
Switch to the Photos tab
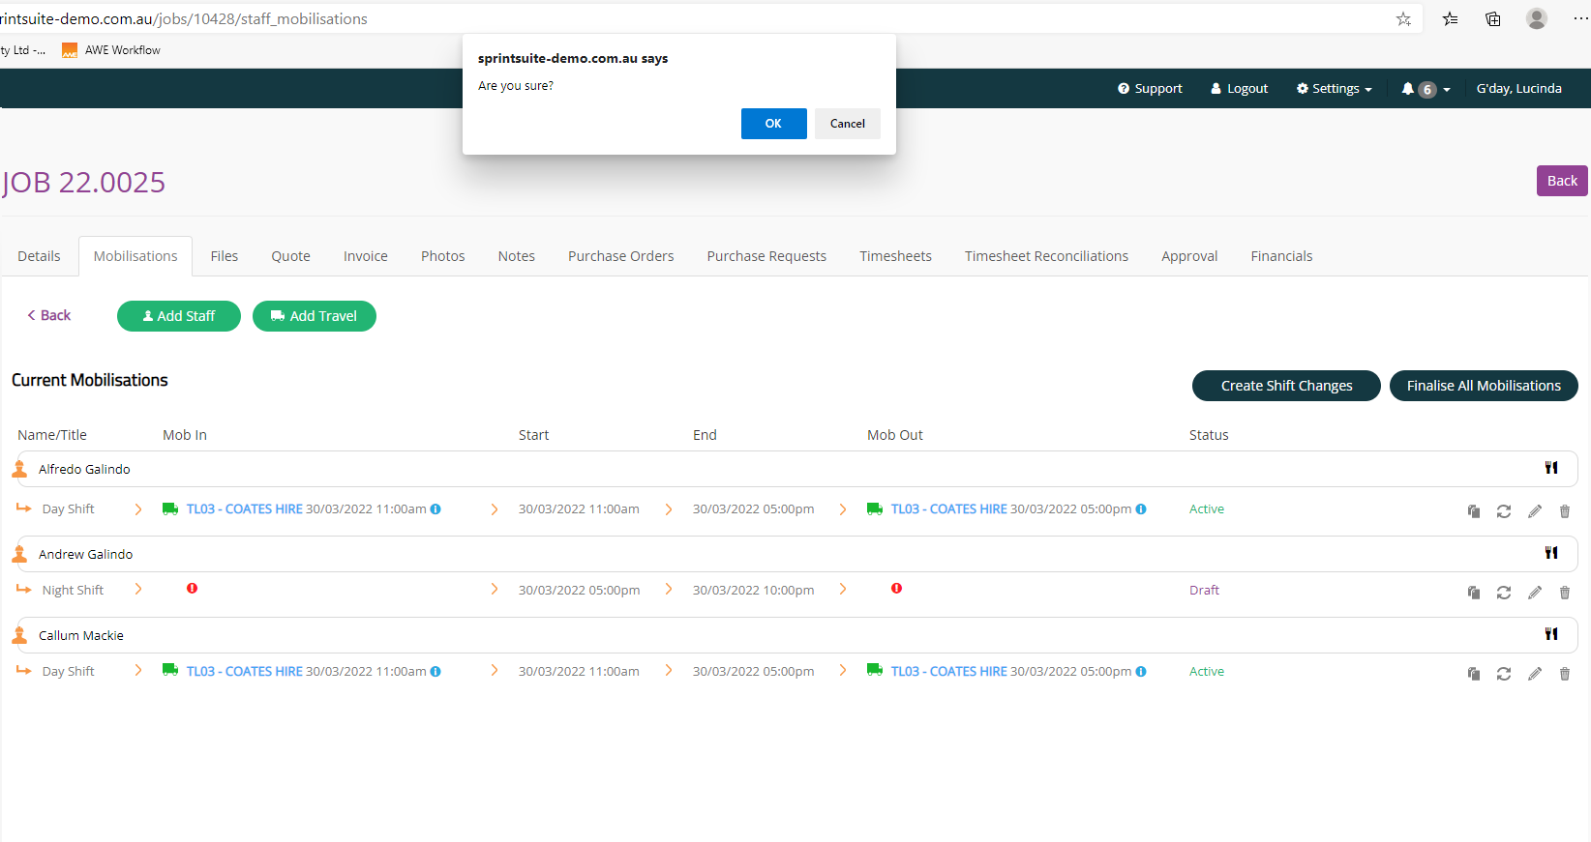click(442, 256)
